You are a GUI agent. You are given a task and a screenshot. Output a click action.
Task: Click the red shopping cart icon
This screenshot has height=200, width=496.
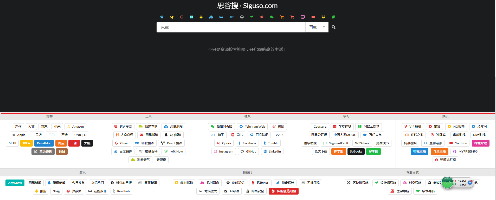click(292, 17)
